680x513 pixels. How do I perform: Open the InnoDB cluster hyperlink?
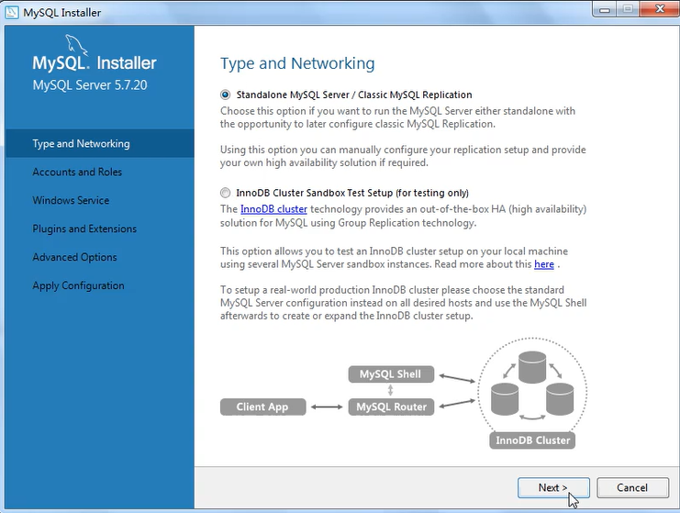[273, 209]
